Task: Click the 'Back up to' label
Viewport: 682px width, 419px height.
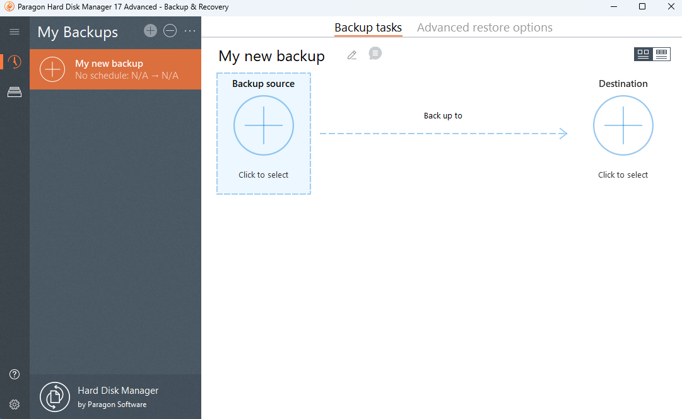Action: pyautogui.click(x=443, y=115)
